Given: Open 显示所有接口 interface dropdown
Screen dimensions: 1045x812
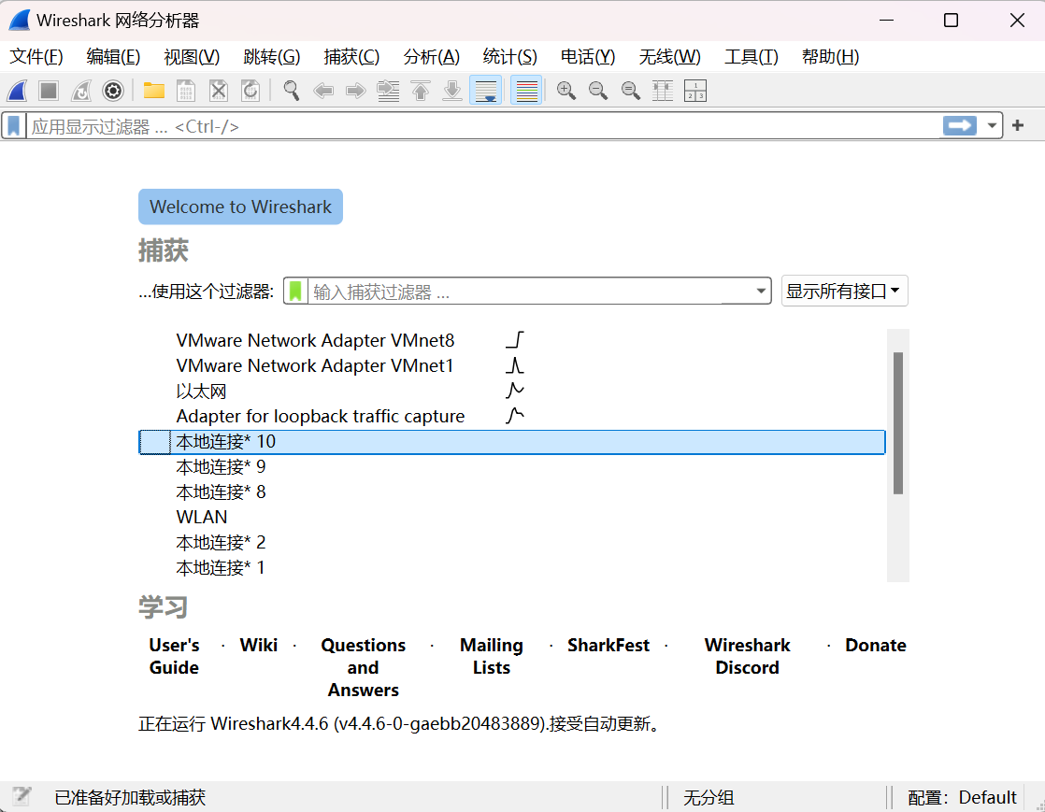Looking at the screenshot, I should (x=844, y=292).
